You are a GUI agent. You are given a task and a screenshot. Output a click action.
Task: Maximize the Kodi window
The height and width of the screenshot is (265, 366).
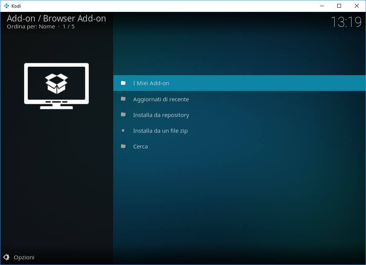[339, 6]
